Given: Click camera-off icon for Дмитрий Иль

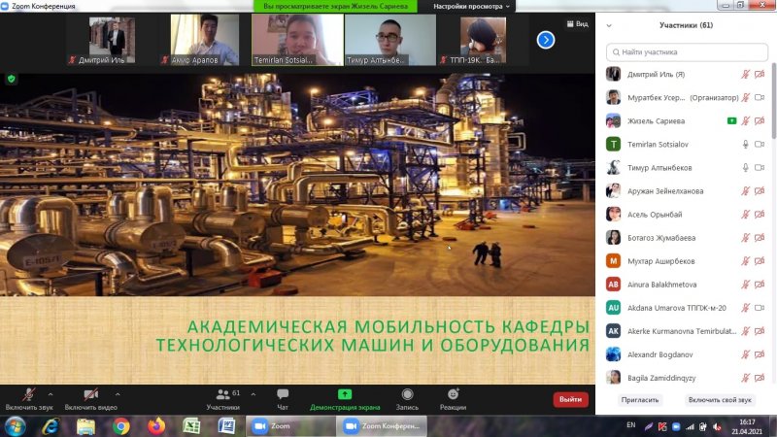Looking at the screenshot, I should (x=760, y=75).
